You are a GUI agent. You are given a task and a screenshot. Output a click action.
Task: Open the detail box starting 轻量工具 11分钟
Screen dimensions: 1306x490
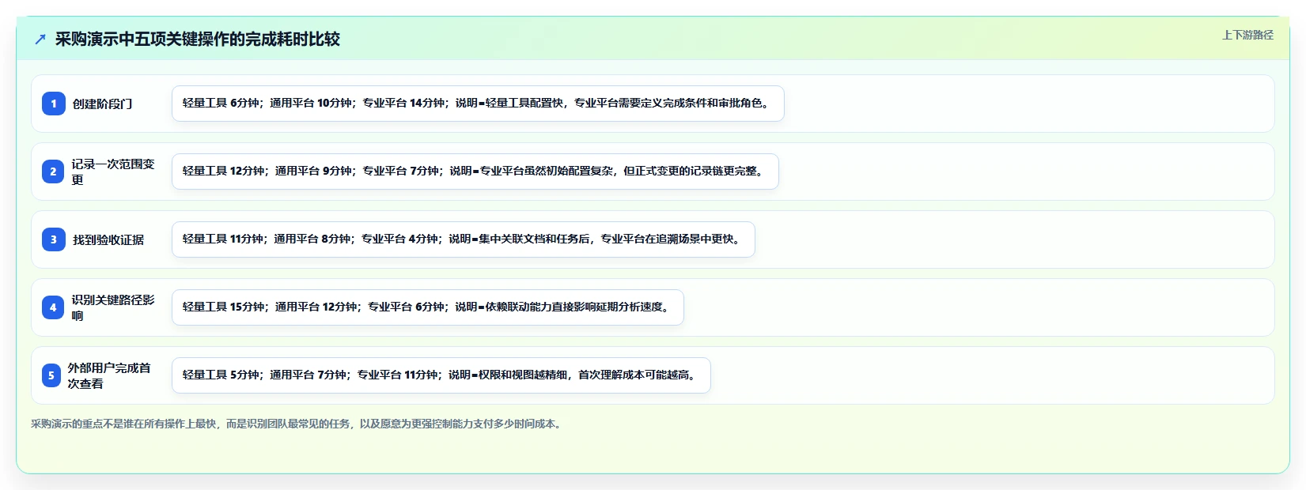pyautogui.click(x=464, y=239)
